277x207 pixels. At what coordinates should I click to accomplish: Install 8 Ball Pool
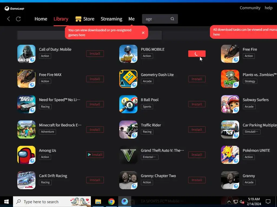click(x=197, y=104)
